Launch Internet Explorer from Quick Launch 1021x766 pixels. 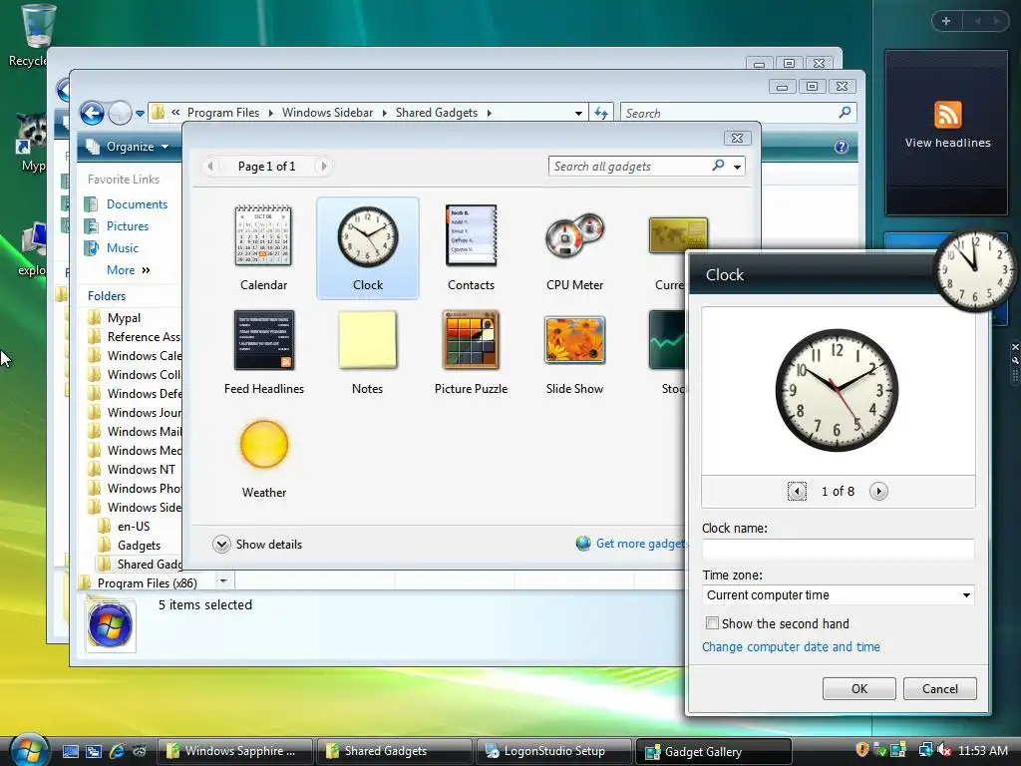tap(118, 751)
